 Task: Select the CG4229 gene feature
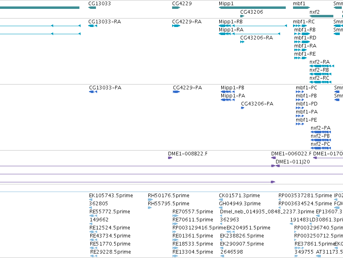click(x=176, y=8)
